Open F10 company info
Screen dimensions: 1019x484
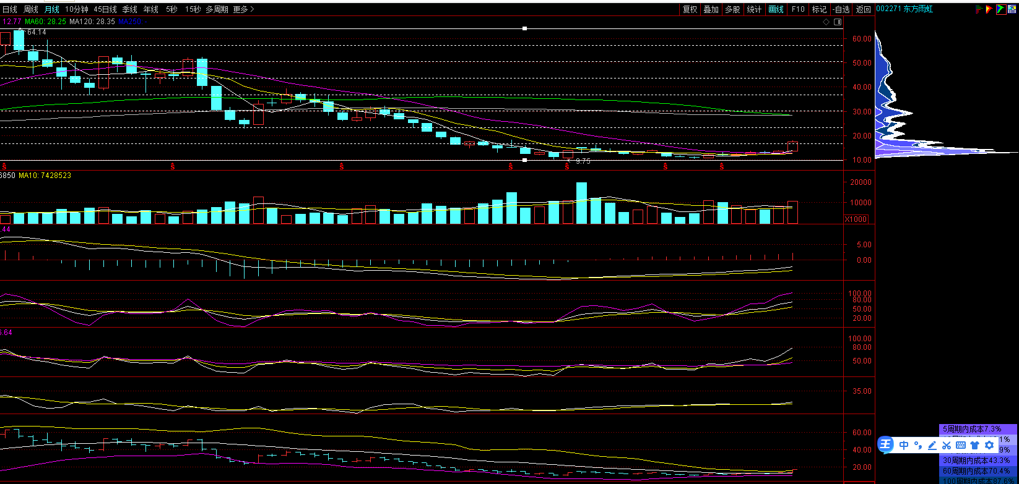click(798, 9)
